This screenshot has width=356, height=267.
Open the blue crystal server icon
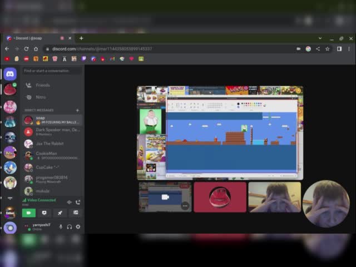tap(10, 122)
